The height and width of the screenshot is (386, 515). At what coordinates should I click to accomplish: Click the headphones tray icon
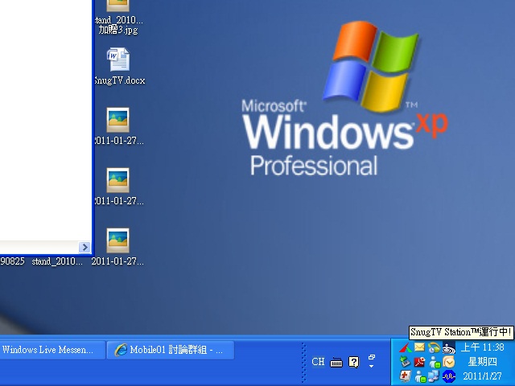coord(434,347)
